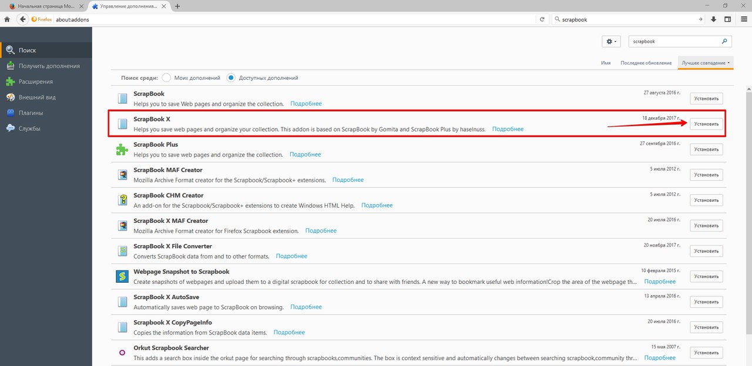
Task: Open the gear tools dropdown
Action: click(611, 42)
